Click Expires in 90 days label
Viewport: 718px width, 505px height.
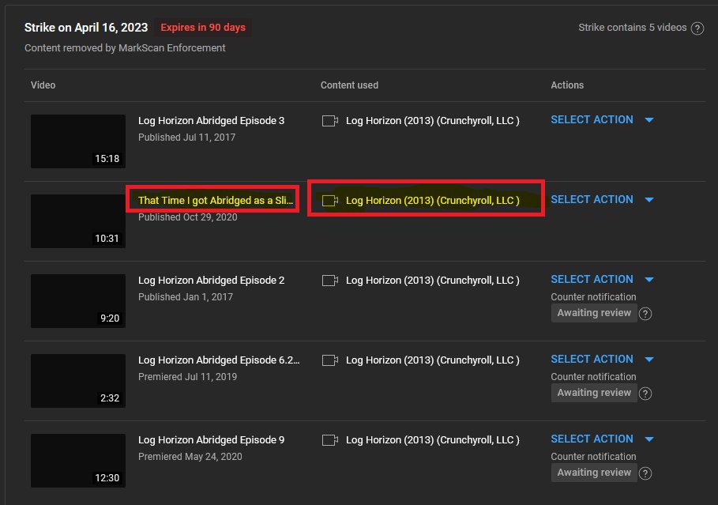pos(203,28)
